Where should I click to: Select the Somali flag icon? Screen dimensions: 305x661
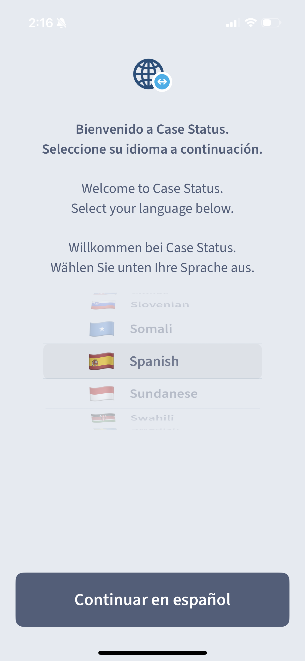pos(102,329)
